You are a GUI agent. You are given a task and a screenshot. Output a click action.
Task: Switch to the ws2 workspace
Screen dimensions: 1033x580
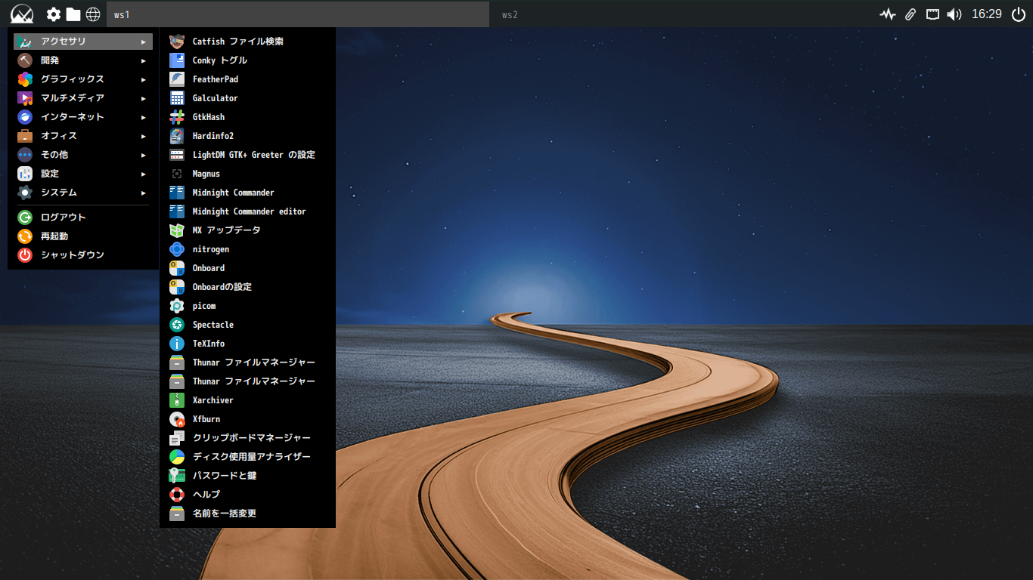pos(510,14)
